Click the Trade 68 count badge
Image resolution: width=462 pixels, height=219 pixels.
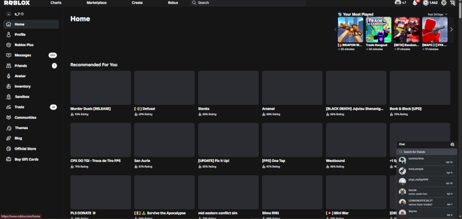click(53, 107)
